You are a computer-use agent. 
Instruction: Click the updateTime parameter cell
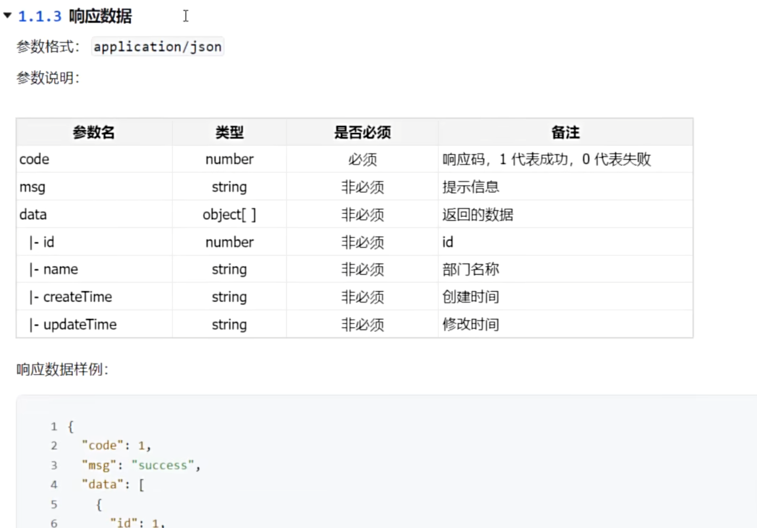click(x=80, y=324)
